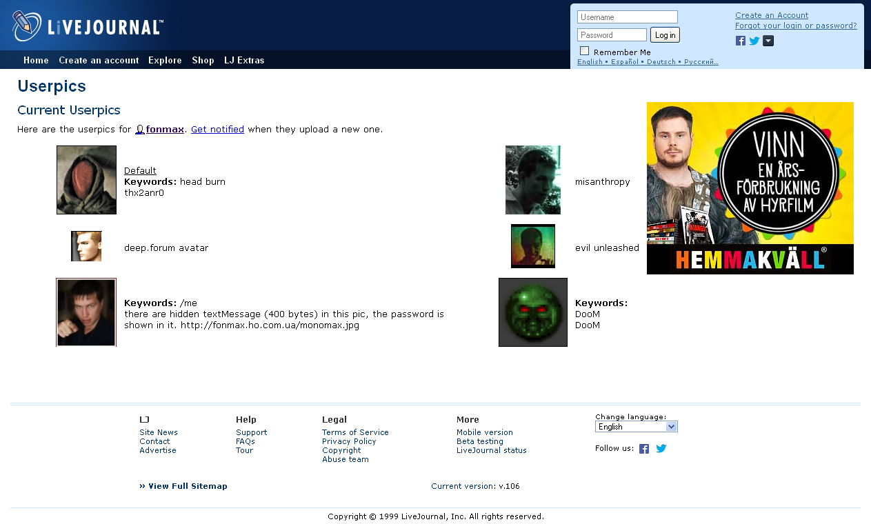Viewport: 871px width, 524px height.
Task: Open the FAQs link
Action: 246,441
